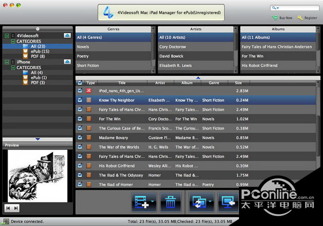This screenshot has height=226, width=323.
Task: Collapse the iPhone device tree
Action: point(7,62)
